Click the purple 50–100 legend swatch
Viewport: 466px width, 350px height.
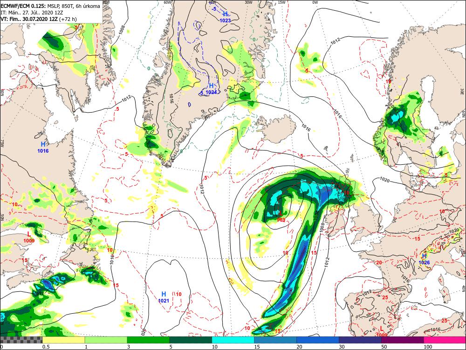click(403, 340)
